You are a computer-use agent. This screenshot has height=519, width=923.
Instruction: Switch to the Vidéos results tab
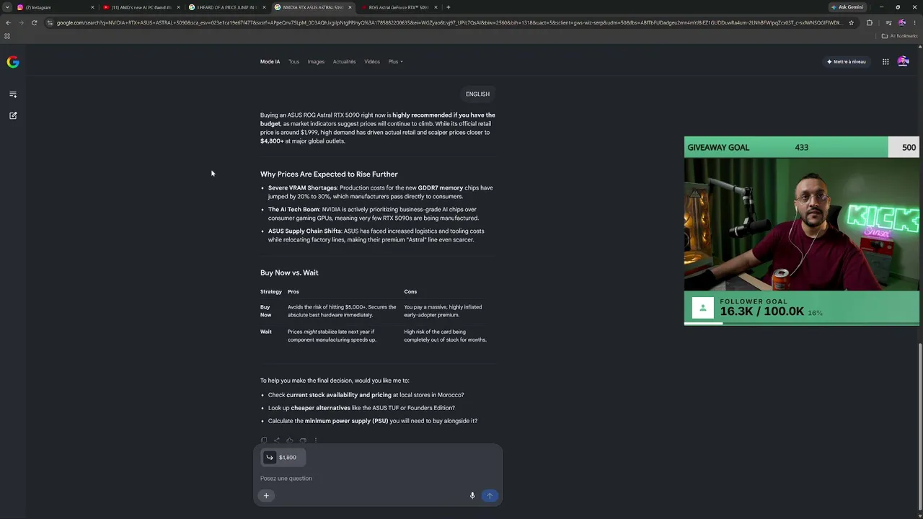click(372, 62)
